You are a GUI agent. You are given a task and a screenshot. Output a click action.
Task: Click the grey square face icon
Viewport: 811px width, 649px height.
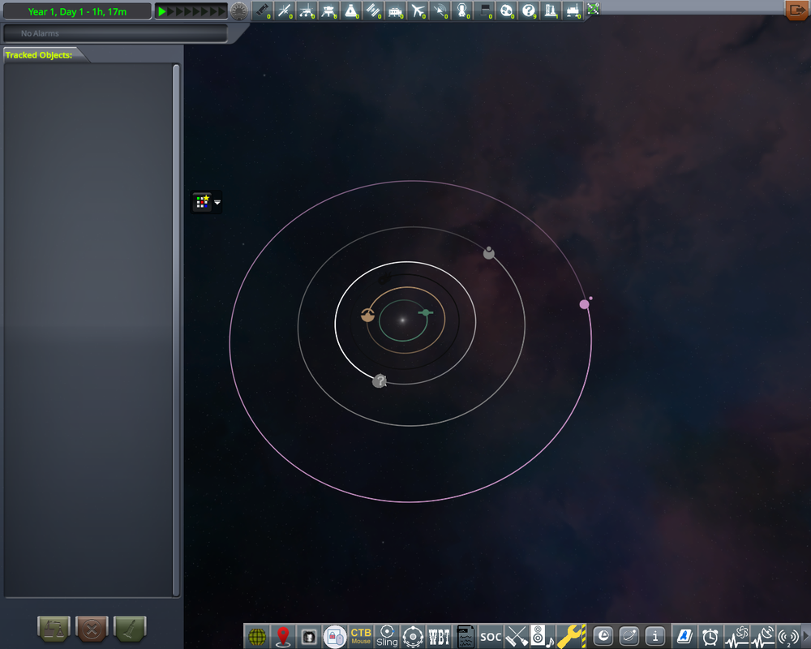(x=309, y=637)
